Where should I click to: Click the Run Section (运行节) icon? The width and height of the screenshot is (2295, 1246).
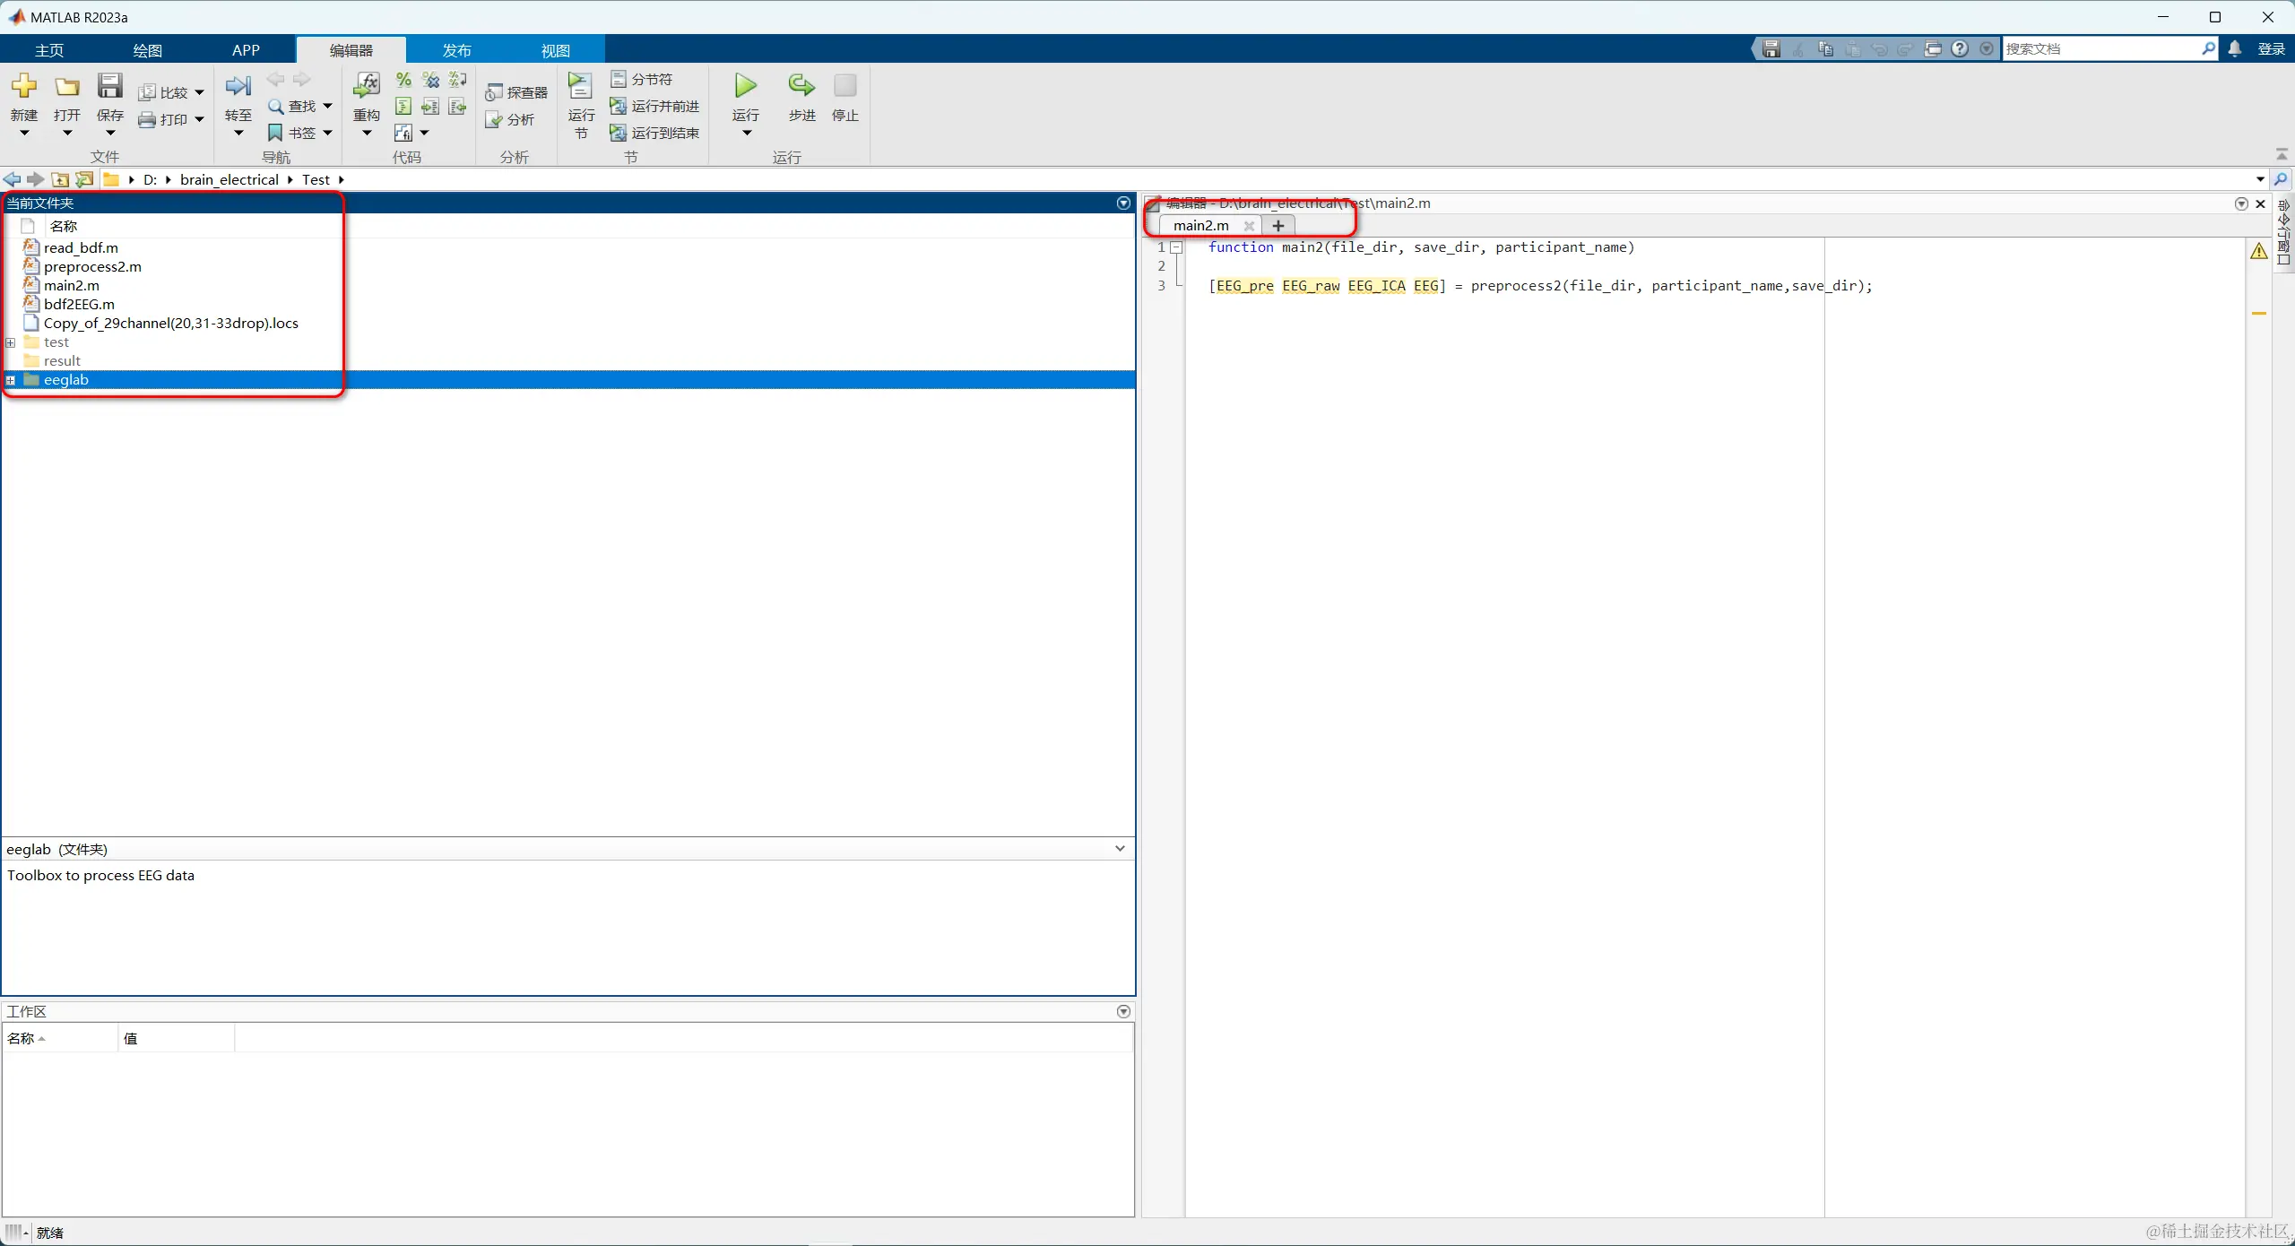click(580, 87)
